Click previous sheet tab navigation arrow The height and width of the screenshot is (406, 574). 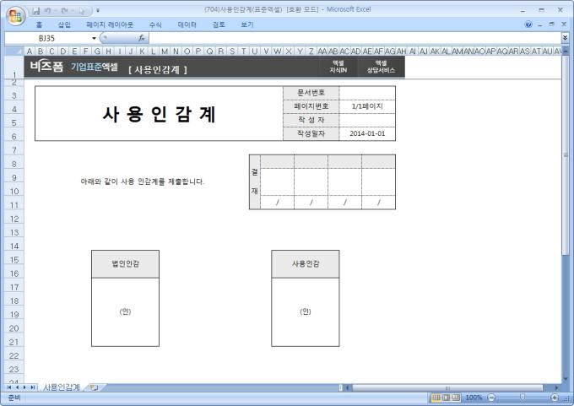click(x=17, y=387)
